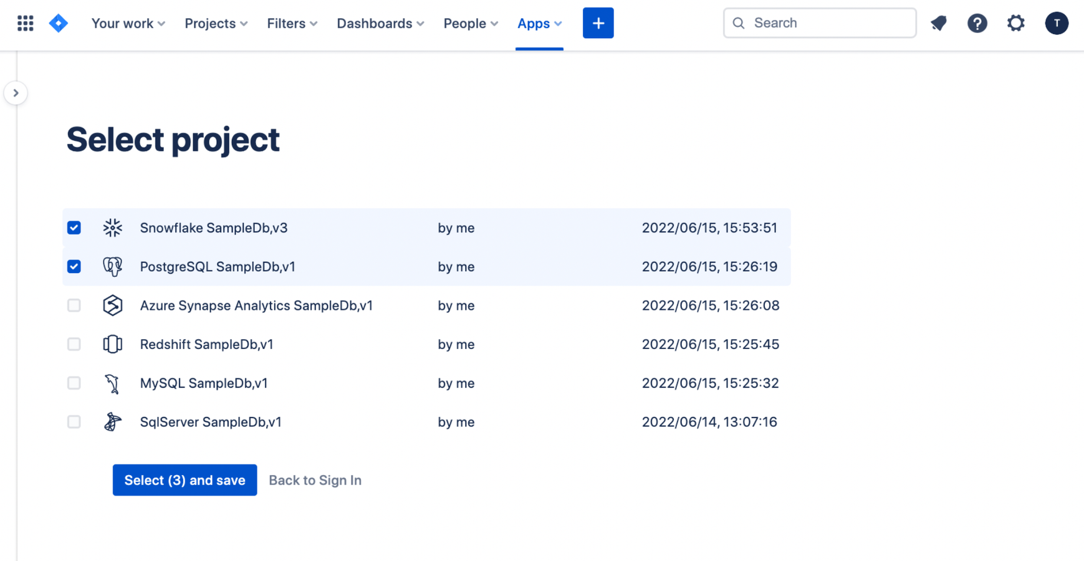1084x561 pixels.
Task: Open the app switcher grid icon
Action: click(26, 24)
